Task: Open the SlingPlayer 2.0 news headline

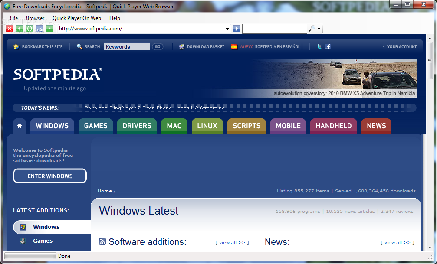Action: 154,108
